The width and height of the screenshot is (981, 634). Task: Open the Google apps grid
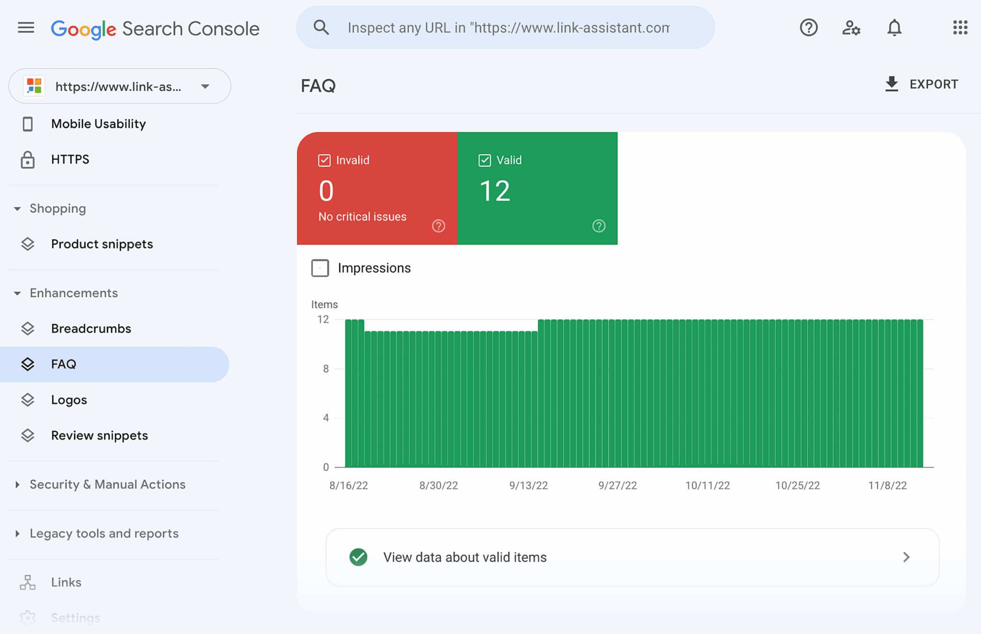pos(960,28)
